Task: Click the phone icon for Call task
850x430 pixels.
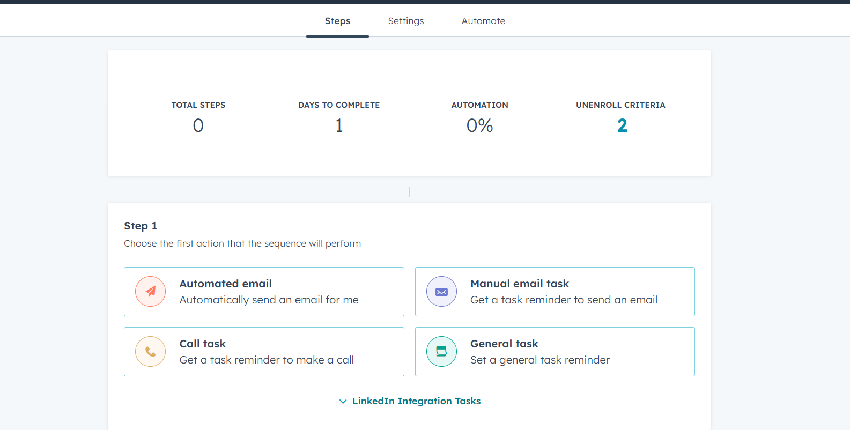Action: pos(151,352)
